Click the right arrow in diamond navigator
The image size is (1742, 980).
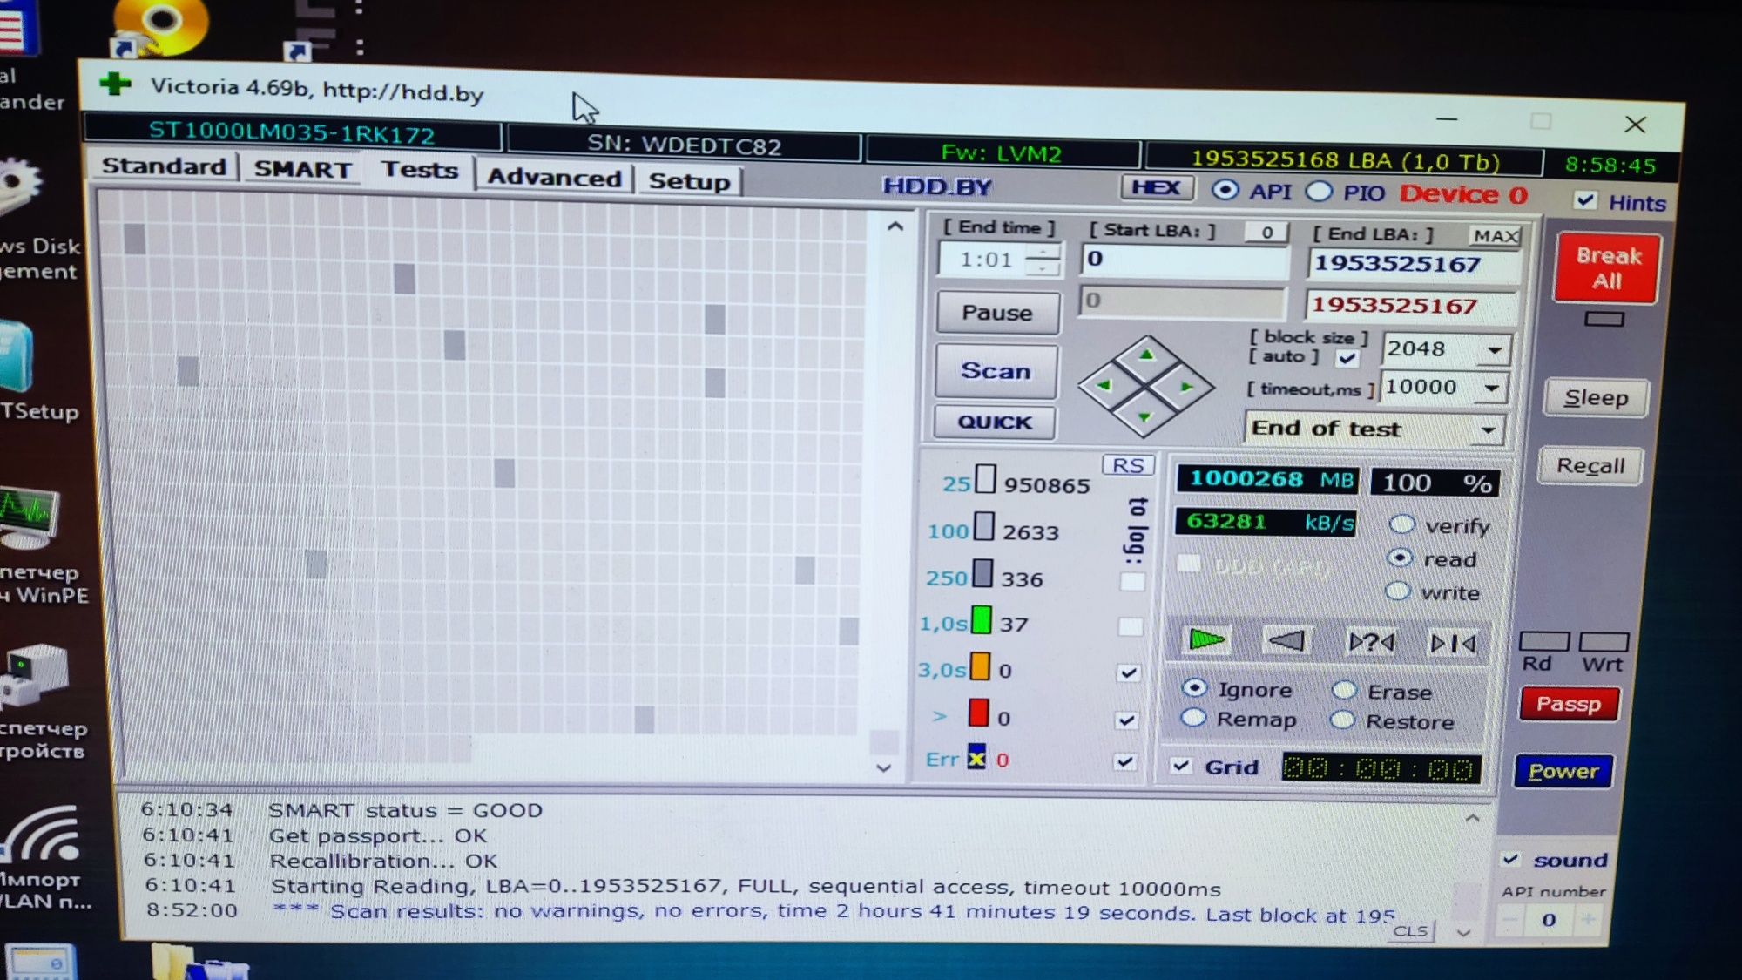(x=1185, y=387)
